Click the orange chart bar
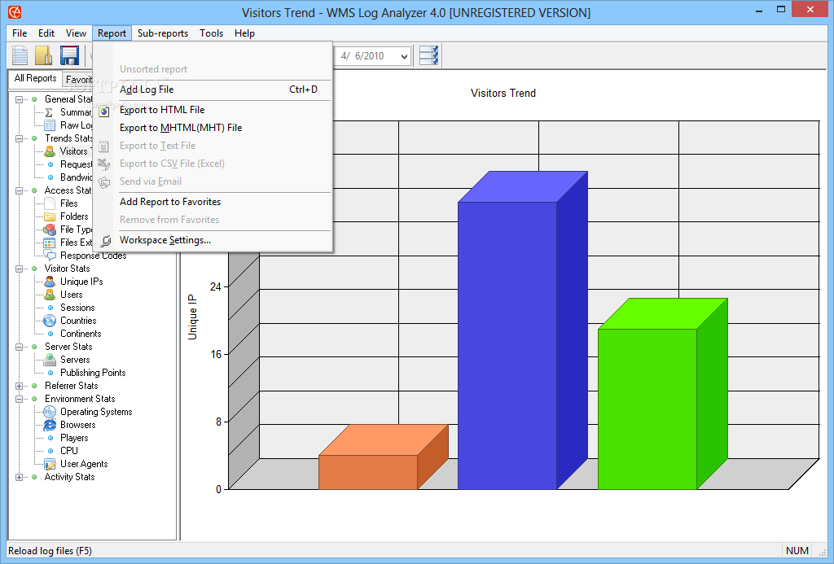The image size is (834, 564). click(x=368, y=471)
